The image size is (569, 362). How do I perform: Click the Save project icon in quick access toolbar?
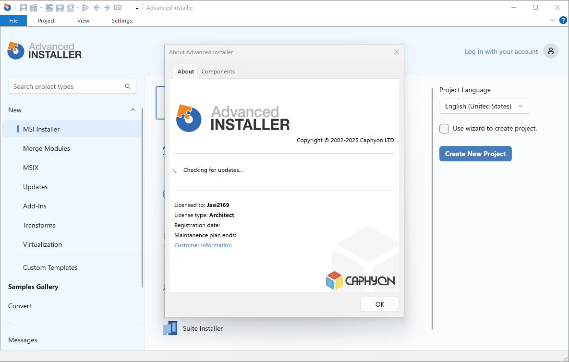pyautogui.click(x=23, y=8)
